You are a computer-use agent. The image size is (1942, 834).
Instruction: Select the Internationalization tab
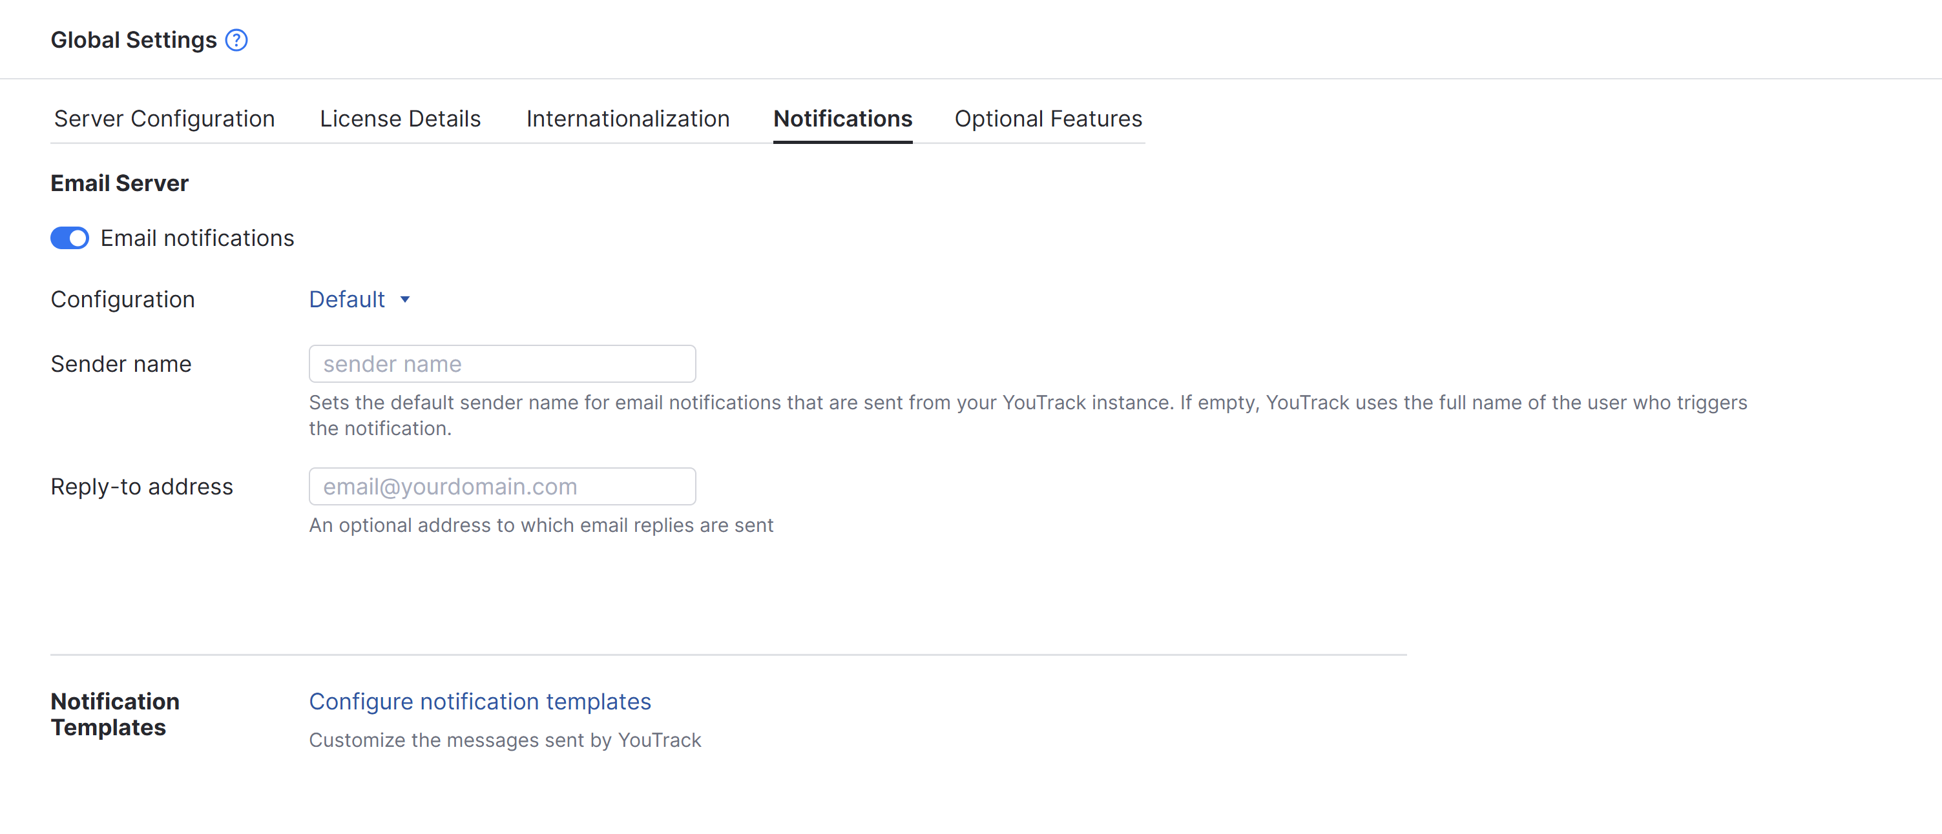point(627,118)
